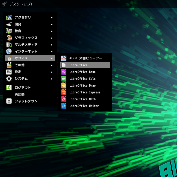Open the 設定 menu category
This screenshot has height=177, width=177.
click(30, 72)
